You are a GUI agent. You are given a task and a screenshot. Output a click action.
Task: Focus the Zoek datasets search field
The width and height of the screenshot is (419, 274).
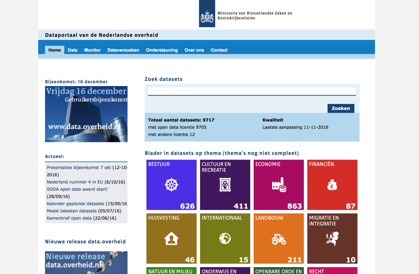[252, 91]
